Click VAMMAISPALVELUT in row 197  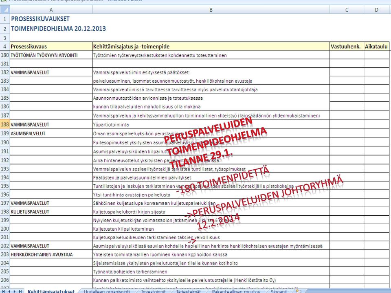51,203
